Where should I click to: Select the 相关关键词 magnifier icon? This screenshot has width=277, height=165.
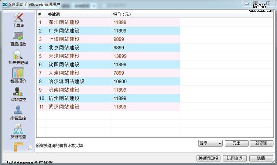tap(18, 55)
